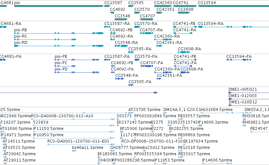The image size is (269, 165).
Task: Click the CG4692-PB protein label
Action: click(x=122, y=63)
